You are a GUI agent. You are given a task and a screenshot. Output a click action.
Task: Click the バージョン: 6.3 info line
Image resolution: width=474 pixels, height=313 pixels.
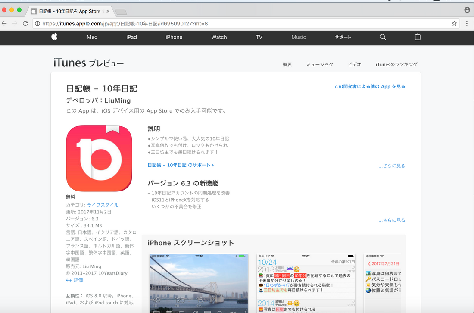[x=82, y=219]
